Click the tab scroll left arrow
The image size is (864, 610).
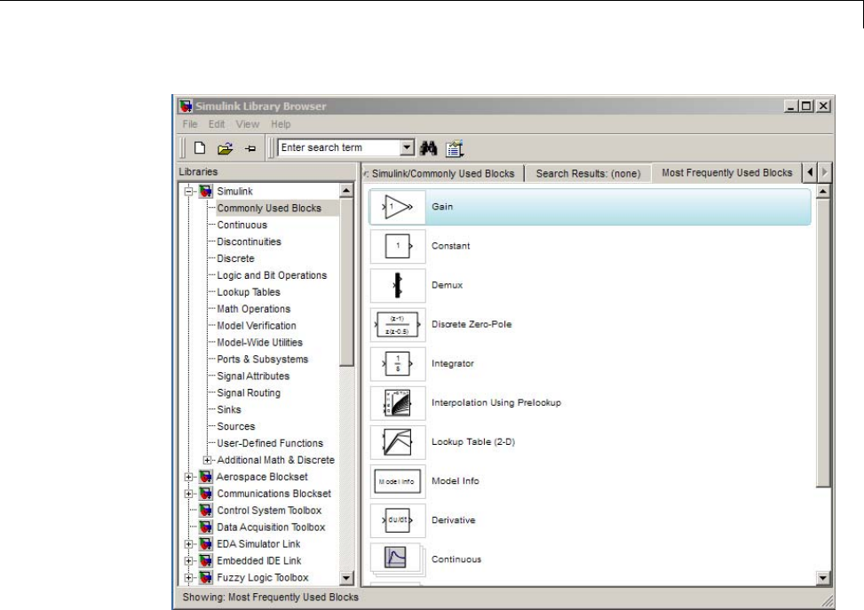[x=809, y=173]
